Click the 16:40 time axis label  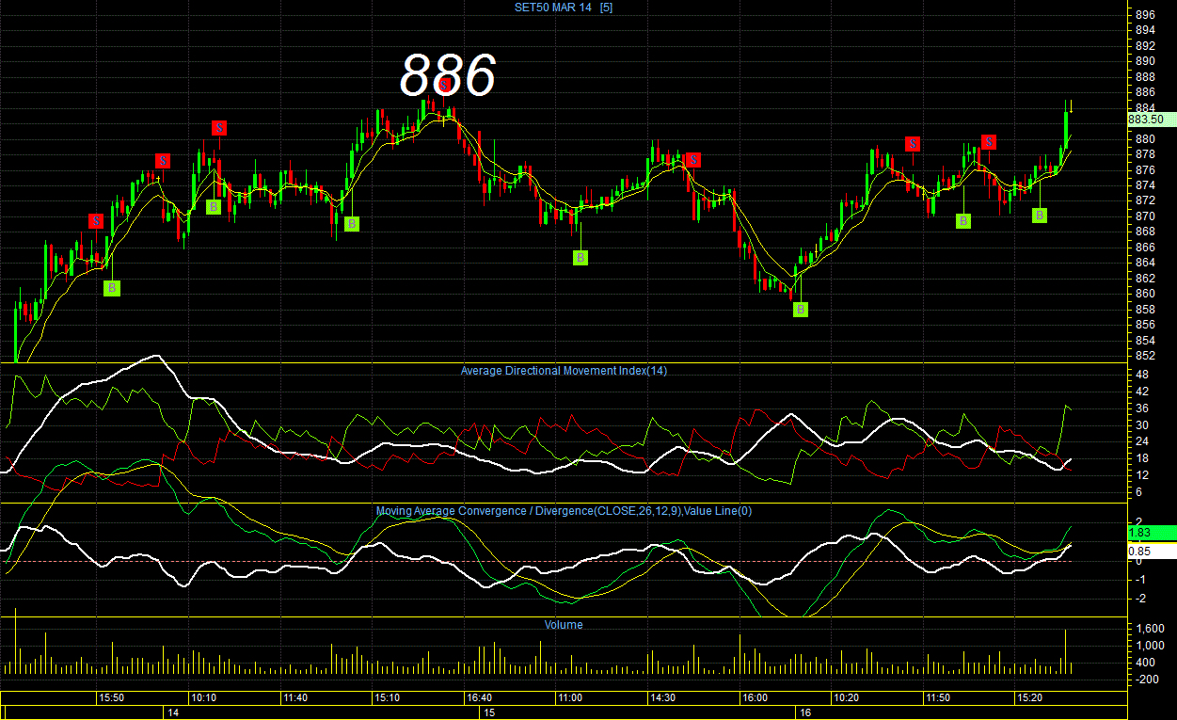(479, 698)
